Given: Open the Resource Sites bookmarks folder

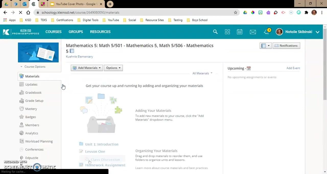Looking at the screenshot, I should pos(152,20).
